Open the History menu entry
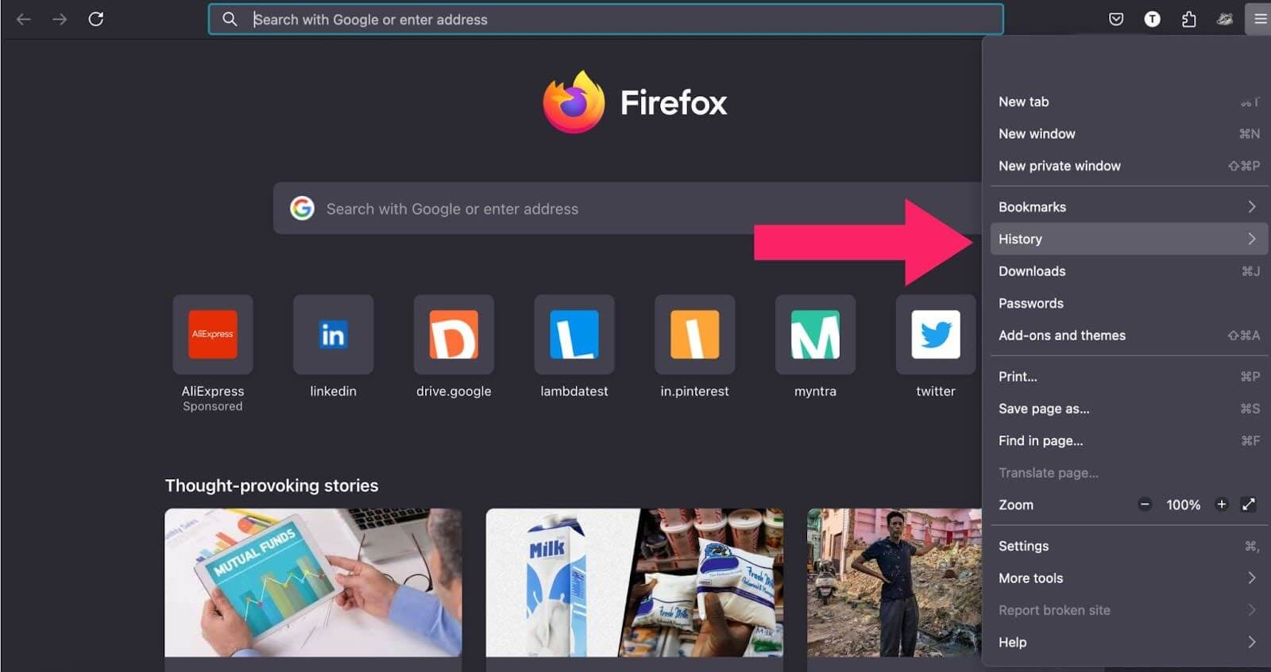The image size is (1271, 672). tap(1129, 239)
